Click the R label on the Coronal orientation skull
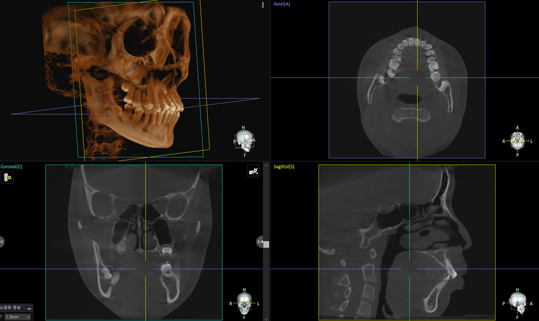 (x=231, y=304)
